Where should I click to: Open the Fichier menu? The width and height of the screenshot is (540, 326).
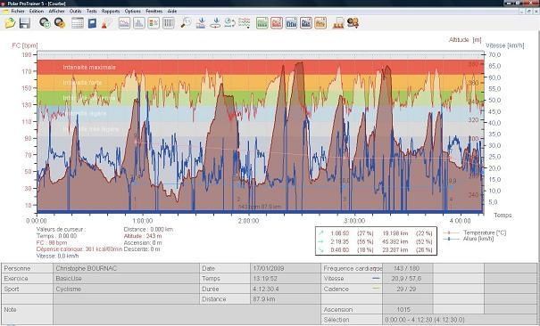18,11
